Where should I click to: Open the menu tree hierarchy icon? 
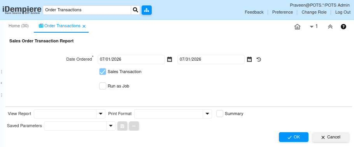(147, 10)
